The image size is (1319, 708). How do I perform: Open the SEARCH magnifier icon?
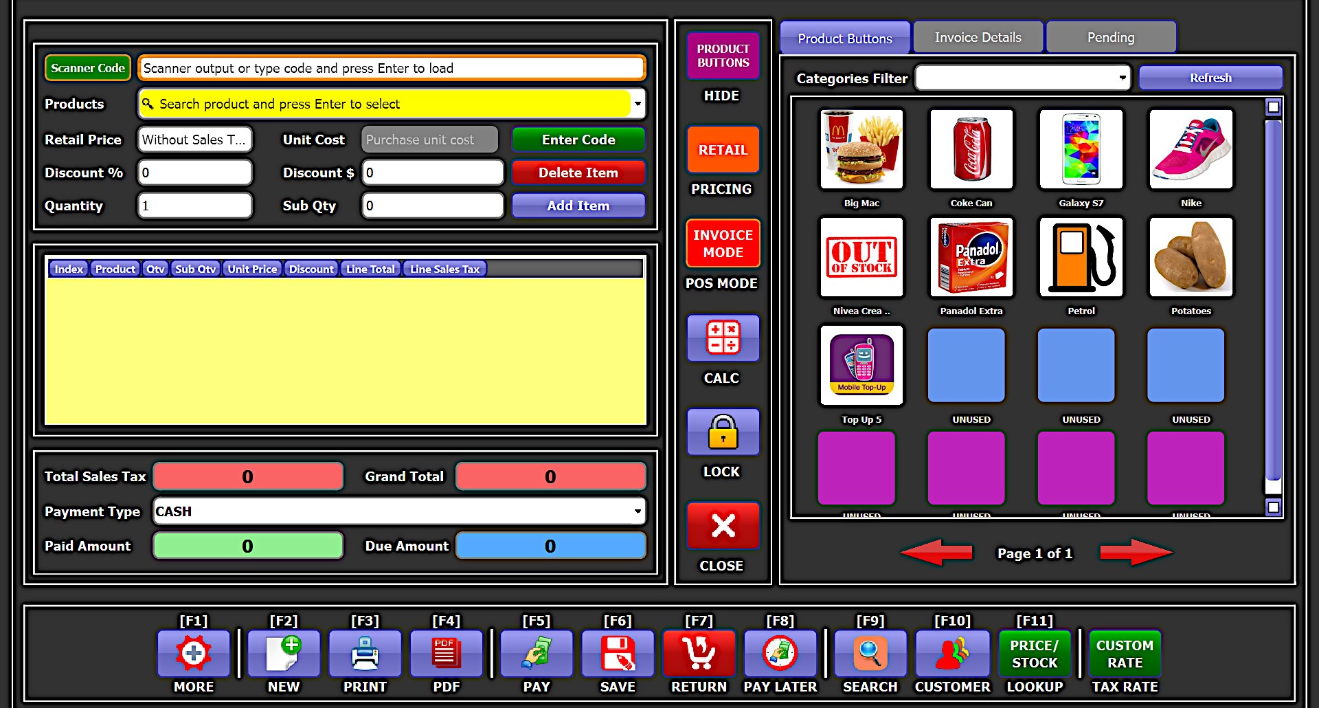click(870, 653)
